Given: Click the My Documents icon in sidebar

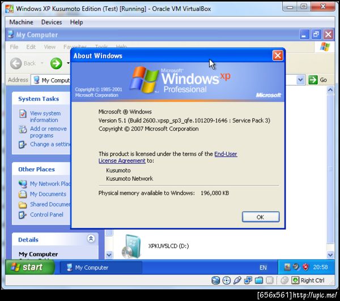Looking at the screenshot, I should pos(23,194).
